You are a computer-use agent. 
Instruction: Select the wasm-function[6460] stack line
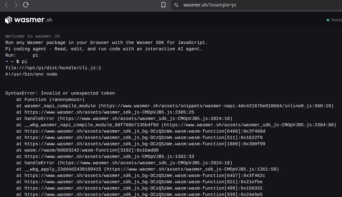pos(141,131)
